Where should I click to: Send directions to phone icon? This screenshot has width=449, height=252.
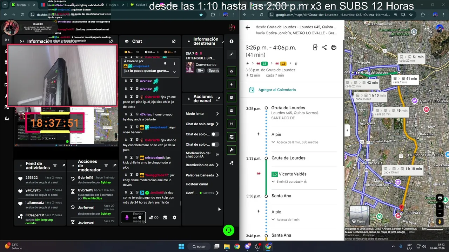coord(315,47)
